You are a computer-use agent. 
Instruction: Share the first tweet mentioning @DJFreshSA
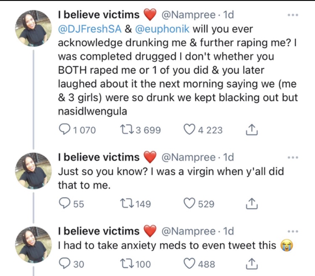coord(252,130)
